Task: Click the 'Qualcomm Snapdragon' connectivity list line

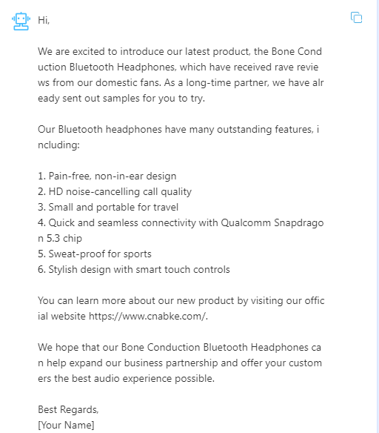Action: pyautogui.click(x=181, y=223)
